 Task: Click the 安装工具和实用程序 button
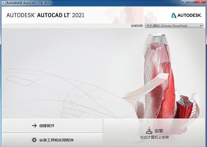point(52,140)
